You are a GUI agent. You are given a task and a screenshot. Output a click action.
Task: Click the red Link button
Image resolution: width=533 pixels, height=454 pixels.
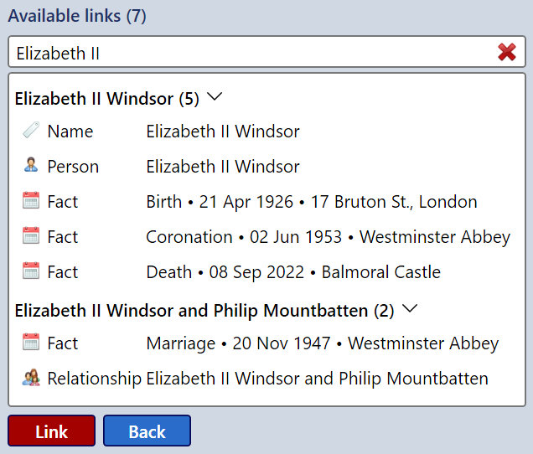point(52,431)
